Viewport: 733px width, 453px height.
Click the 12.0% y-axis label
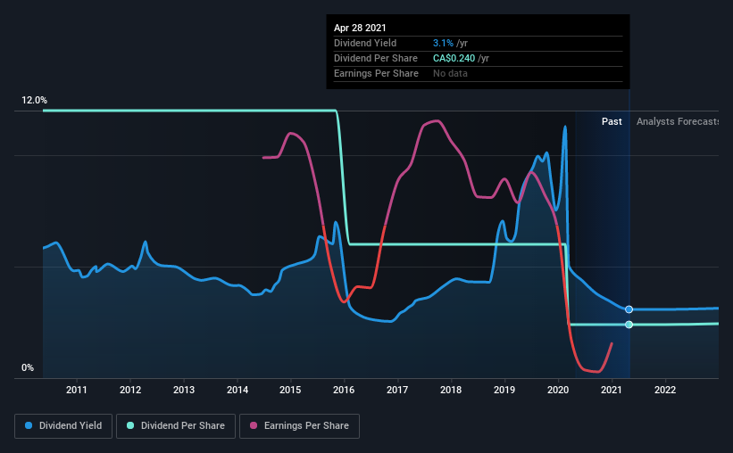click(34, 101)
